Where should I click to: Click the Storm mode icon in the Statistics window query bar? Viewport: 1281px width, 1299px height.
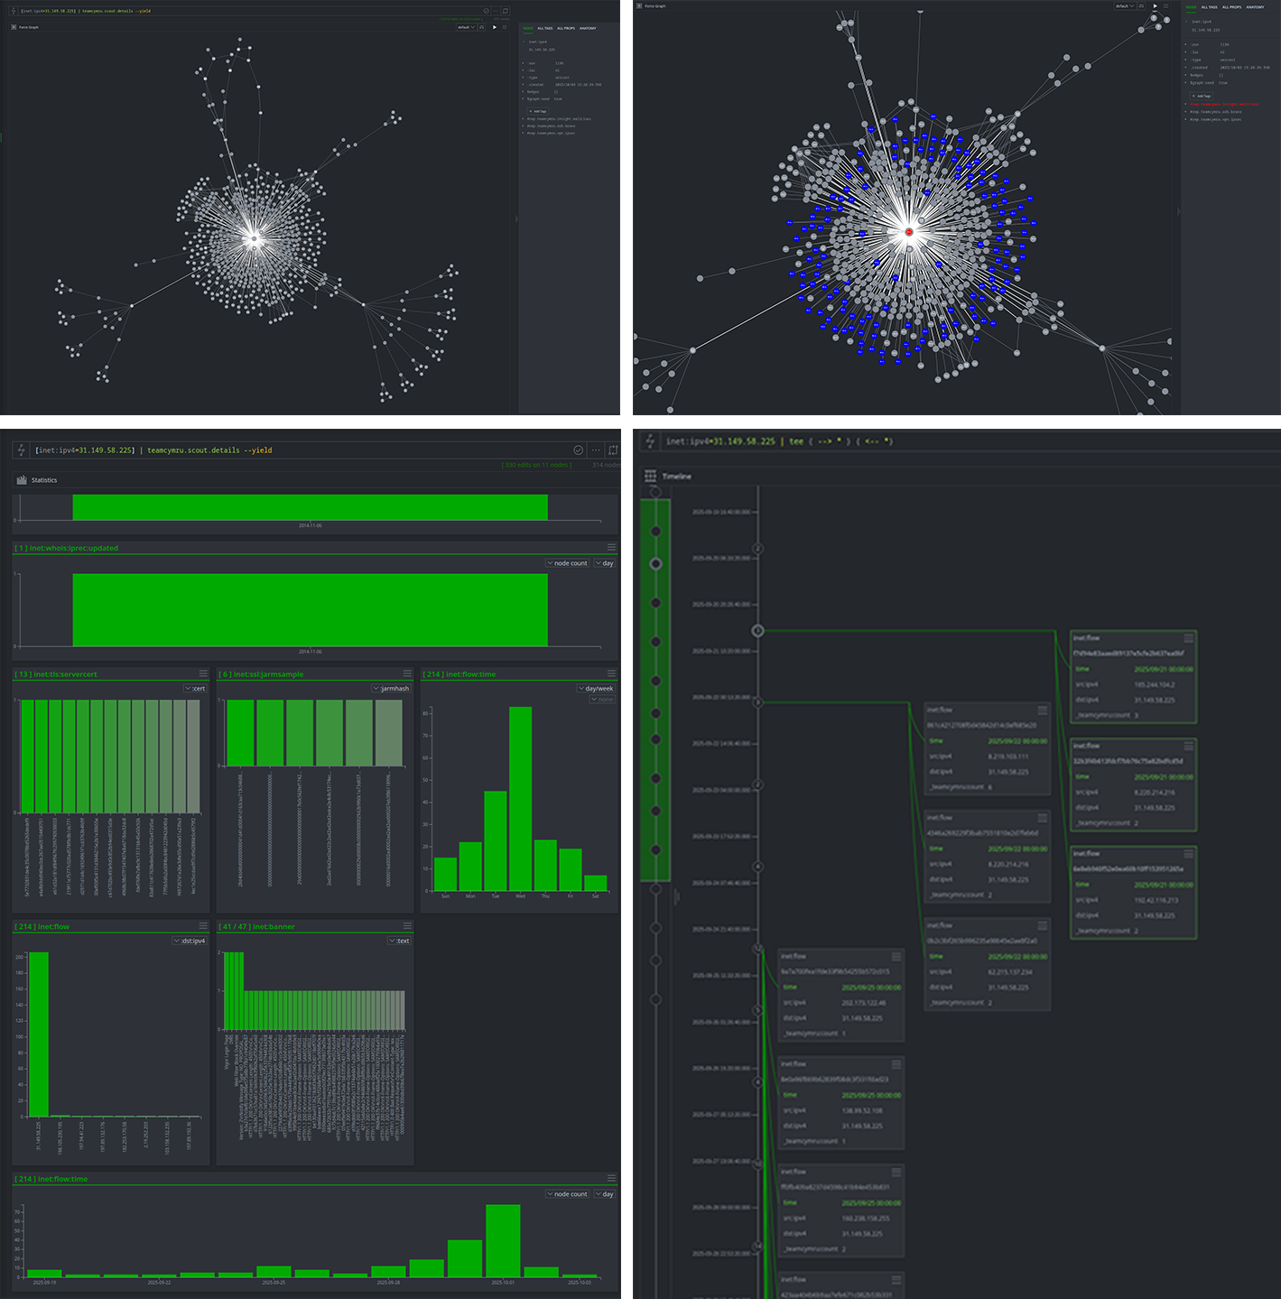click(22, 450)
